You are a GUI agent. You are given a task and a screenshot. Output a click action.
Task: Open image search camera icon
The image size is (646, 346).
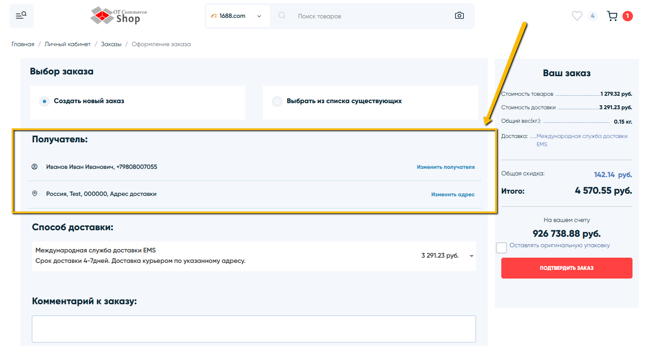[x=459, y=16]
